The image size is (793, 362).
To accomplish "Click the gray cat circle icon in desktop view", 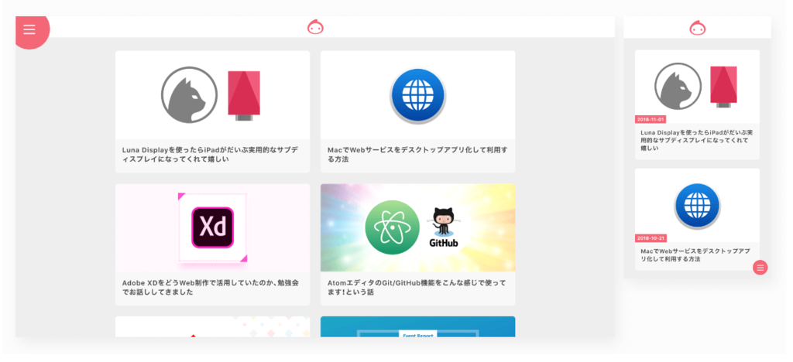I will click(x=190, y=95).
